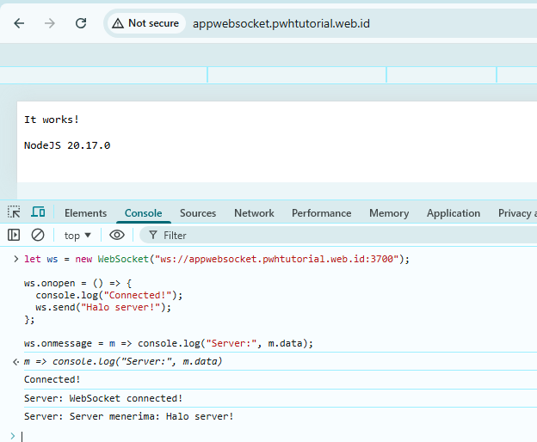Switch to the Elements tab
537x442 pixels.
click(x=85, y=213)
